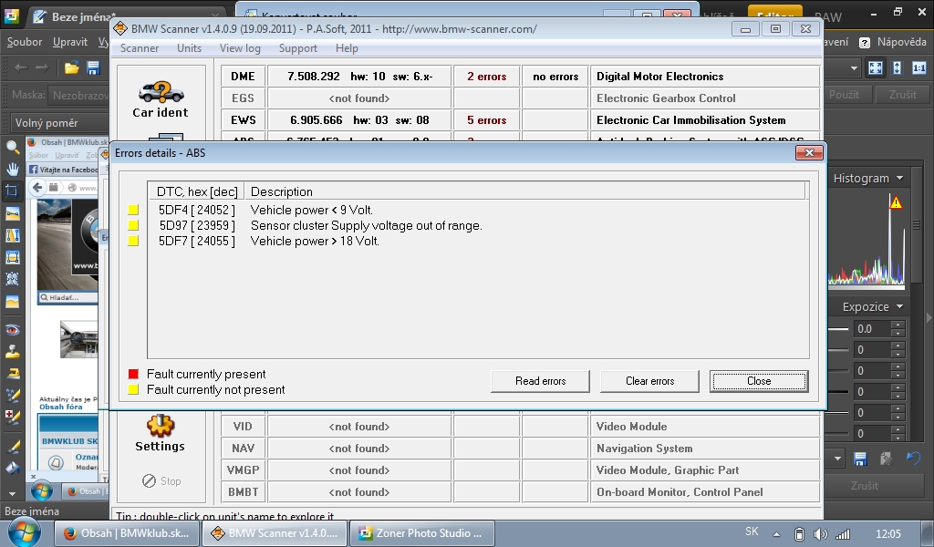Click the EWS unit name cell
Image resolution: width=934 pixels, height=547 pixels.
coord(243,120)
